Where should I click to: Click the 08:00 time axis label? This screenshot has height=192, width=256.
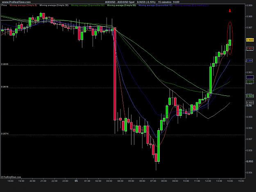tap(164, 181)
